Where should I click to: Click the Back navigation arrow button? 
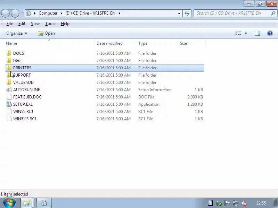click(x=5, y=13)
